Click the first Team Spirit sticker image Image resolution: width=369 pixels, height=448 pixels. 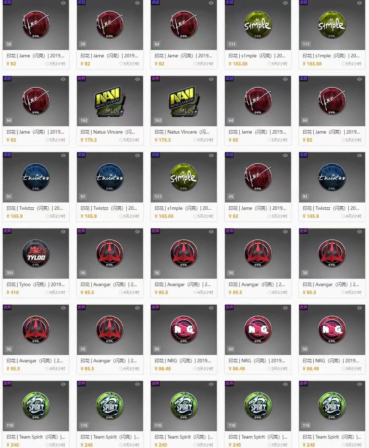36,406
